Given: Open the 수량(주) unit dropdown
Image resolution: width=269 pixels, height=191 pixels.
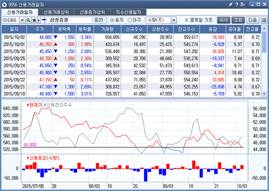Looking at the screenshot, I should [x=174, y=20].
